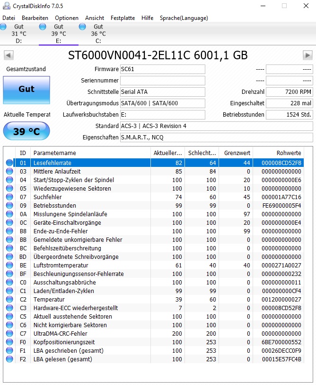Screen dimensions: 316x385
Task: Click the Betriebsstunden 1524 Std. field
Action: [x=290, y=115]
